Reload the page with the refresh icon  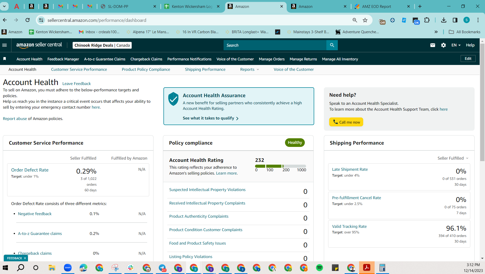[x=27, y=20]
